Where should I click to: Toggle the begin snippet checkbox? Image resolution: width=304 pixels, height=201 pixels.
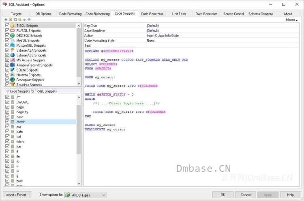coord(7,107)
